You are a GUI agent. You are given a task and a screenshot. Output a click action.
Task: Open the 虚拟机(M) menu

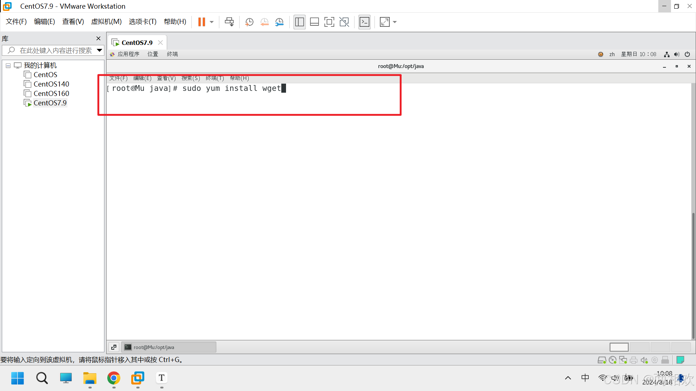pyautogui.click(x=106, y=22)
